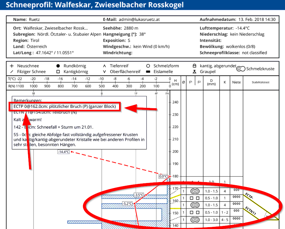This screenshot has width=285, height=229.
Task: Click the 160 height label
Action: point(175,201)
